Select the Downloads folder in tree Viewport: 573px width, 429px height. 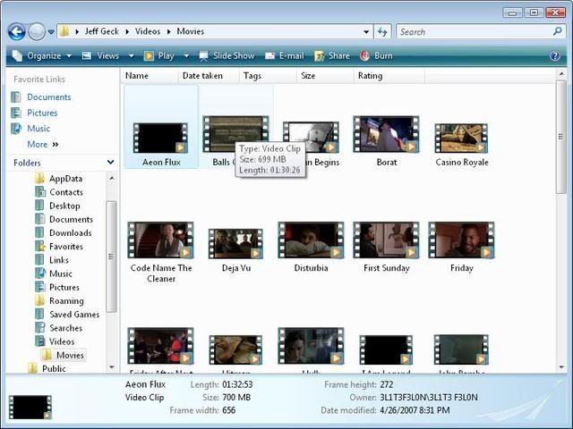click(x=70, y=233)
